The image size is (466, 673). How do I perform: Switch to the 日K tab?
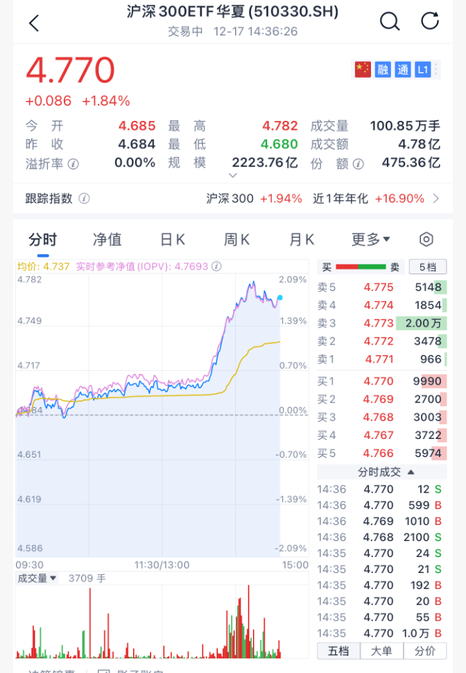[173, 240]
